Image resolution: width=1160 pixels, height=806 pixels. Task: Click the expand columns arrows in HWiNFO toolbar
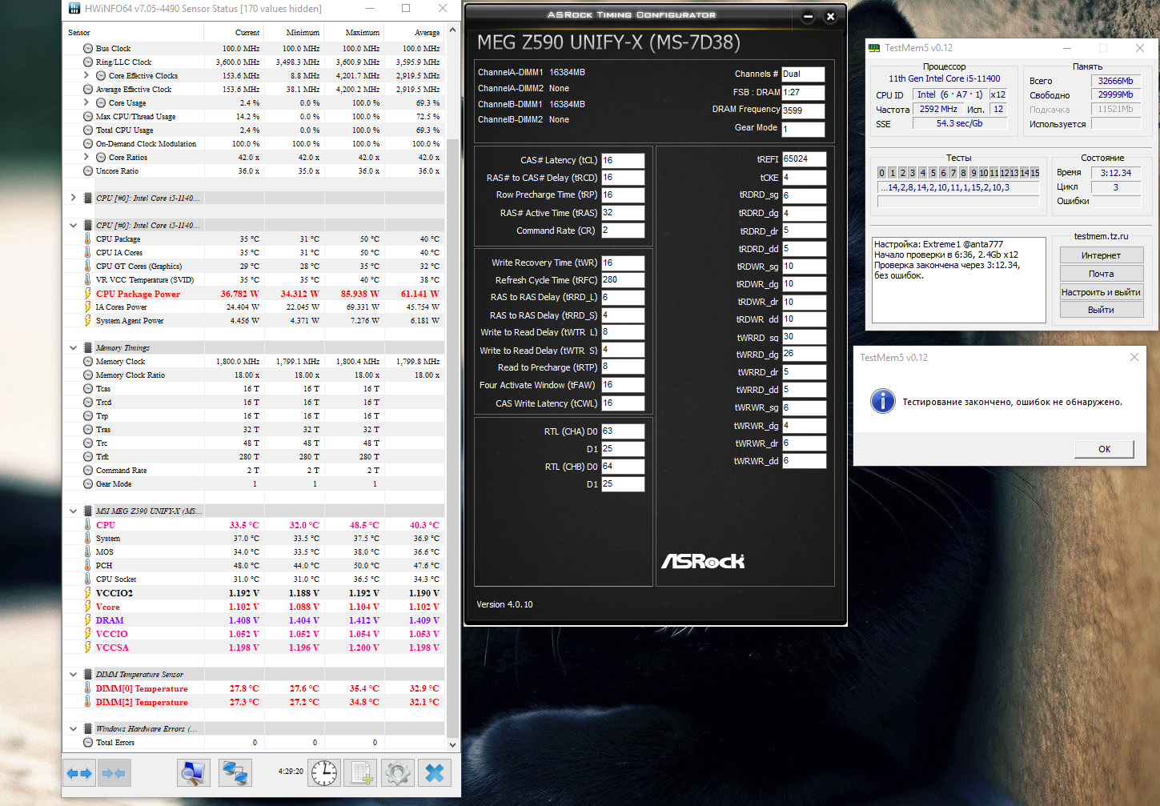[x=79, y=773]
